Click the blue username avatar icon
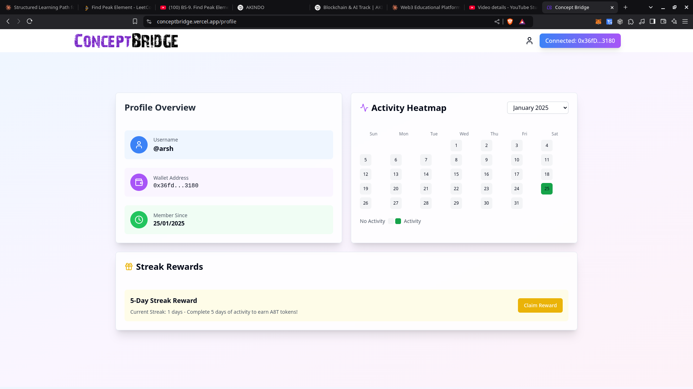The image size is (693, 389). [x=139, y=145]
